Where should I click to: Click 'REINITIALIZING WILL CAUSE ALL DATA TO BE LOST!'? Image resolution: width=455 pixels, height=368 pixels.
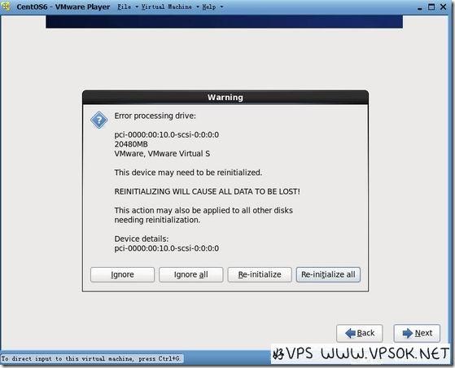(x=207, y=191)
